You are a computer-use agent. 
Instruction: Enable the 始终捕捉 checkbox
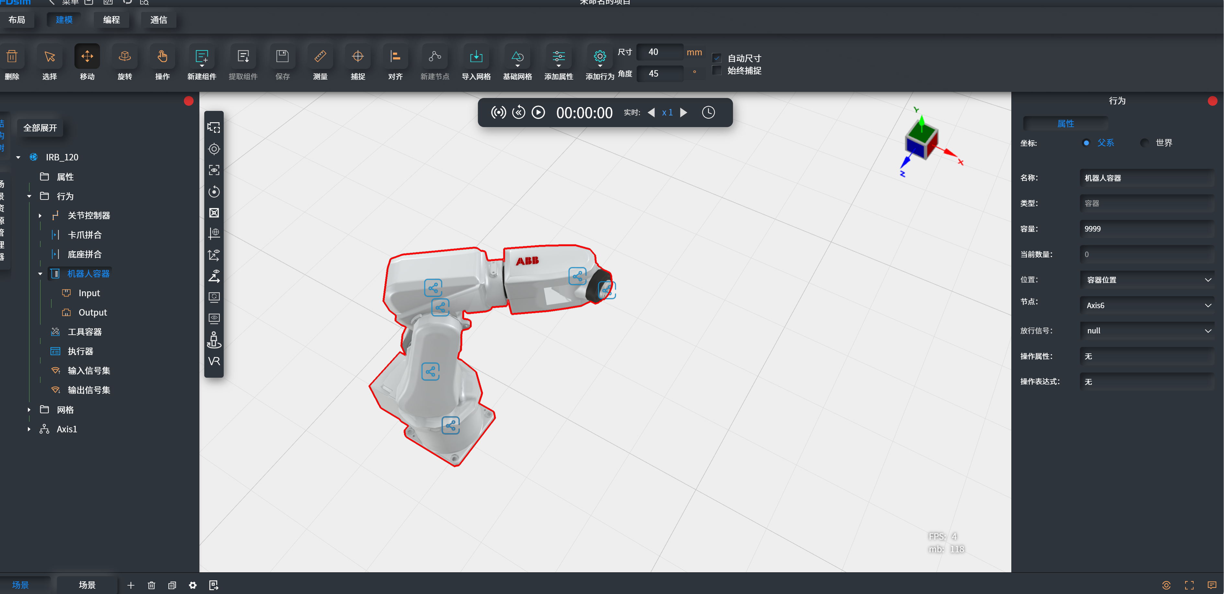(717, 71)
